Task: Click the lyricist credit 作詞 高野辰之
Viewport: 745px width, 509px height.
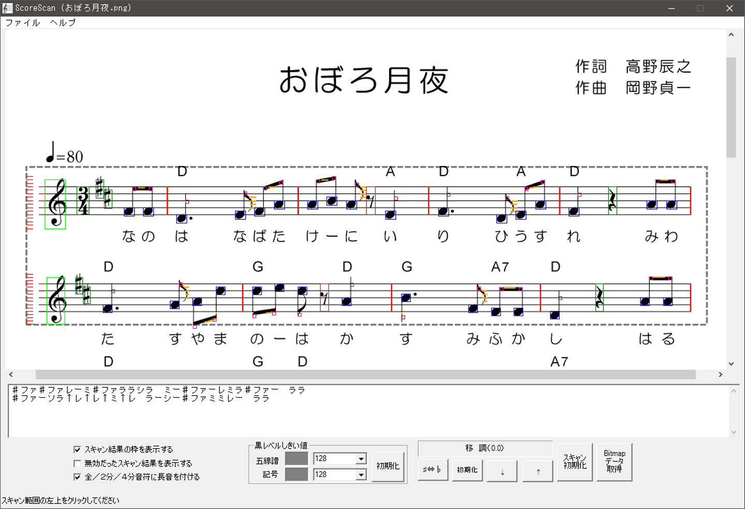Action: [633, 66]
